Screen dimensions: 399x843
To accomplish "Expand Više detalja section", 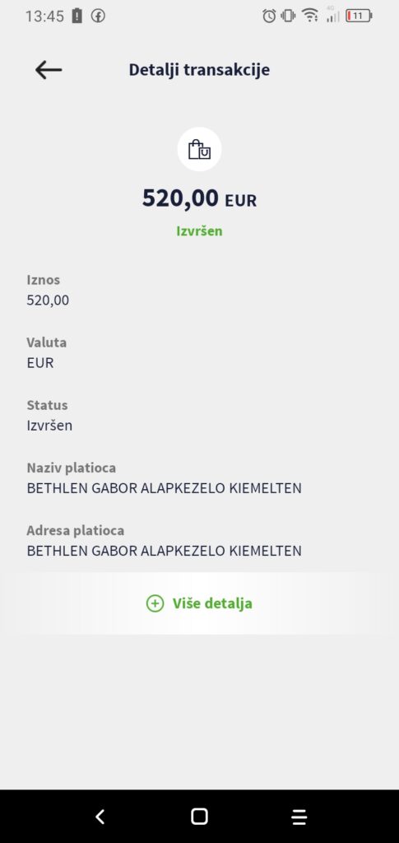I will (199, 603).
